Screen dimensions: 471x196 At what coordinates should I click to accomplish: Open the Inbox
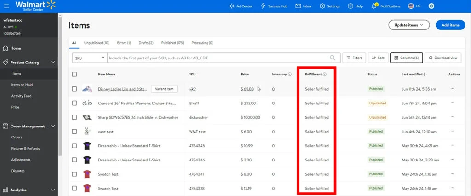coord(304,6)
